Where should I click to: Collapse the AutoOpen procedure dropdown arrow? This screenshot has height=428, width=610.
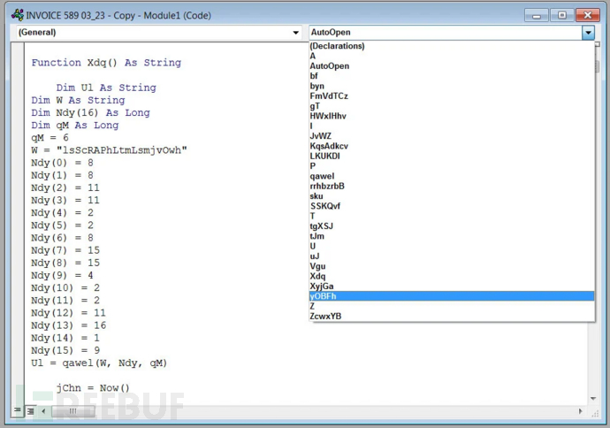(x=588, y=33)
